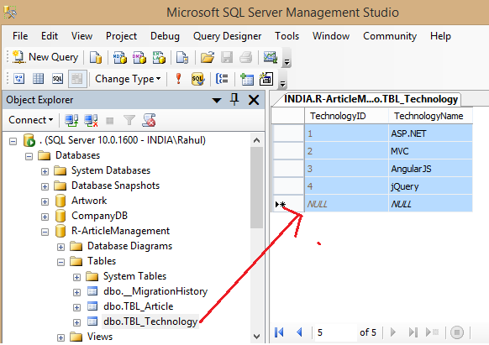Toggle the Show SQL Pane button

tap(57, 79)
